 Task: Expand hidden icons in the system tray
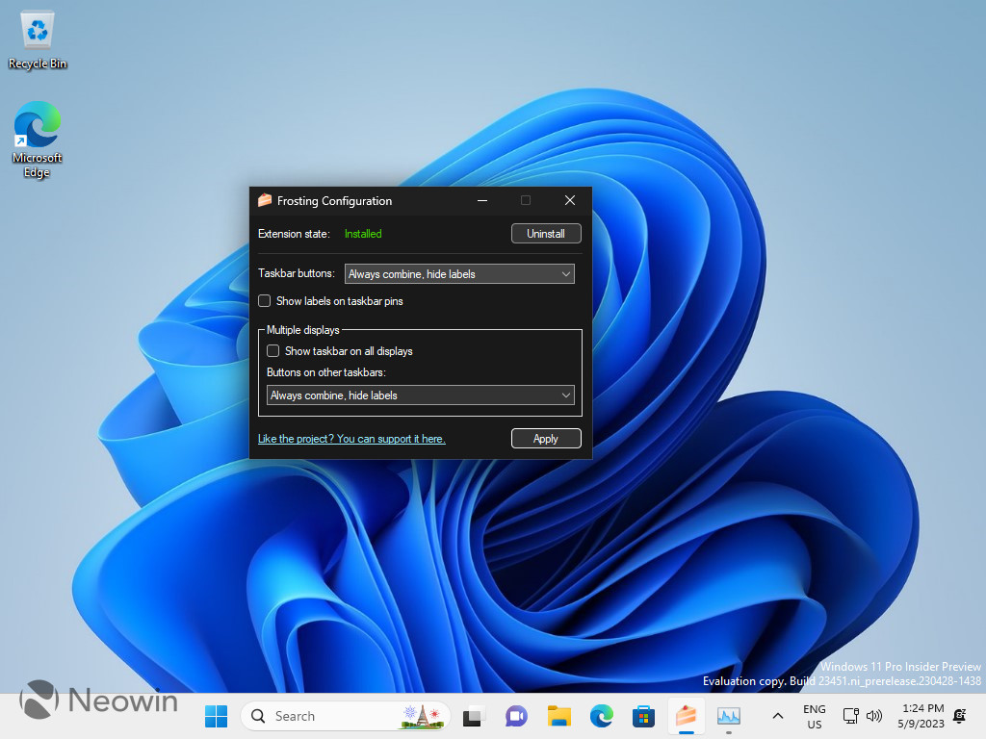(x=777, y=716)
